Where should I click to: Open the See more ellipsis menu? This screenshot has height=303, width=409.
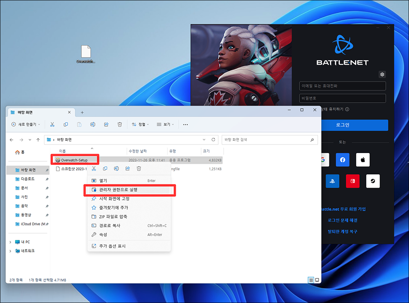[x=185, y=124]
